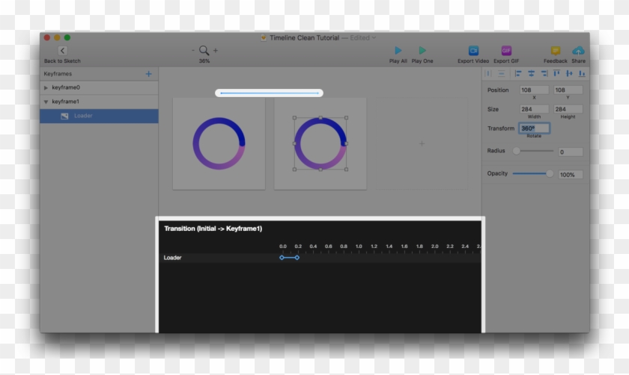
Task: Collapse the keyframe1 disclosure triangle
Action: click(46, 102)
